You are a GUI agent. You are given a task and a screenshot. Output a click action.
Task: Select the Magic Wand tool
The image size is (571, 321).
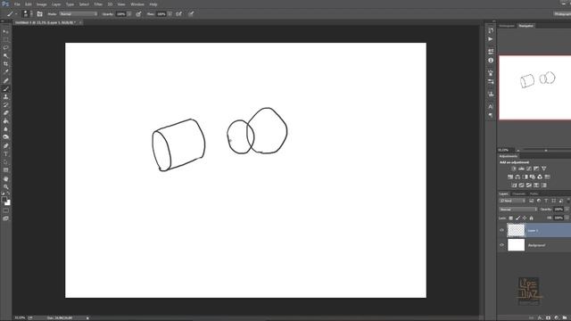point(6,55)
